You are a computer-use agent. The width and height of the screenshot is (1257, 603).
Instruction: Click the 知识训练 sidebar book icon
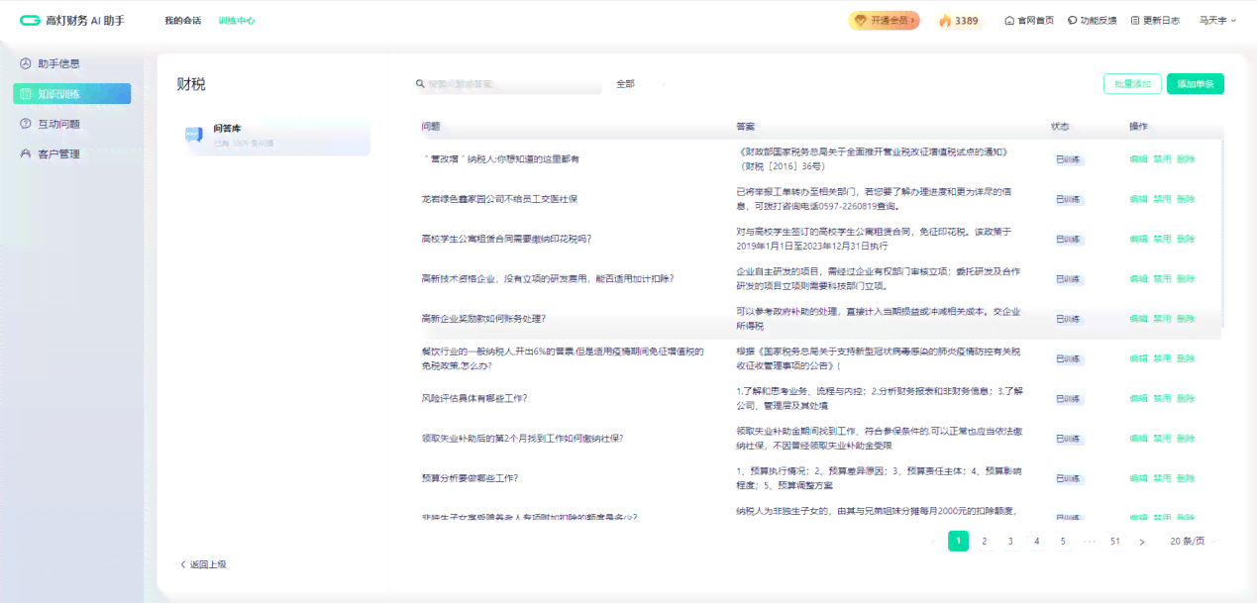(x=26, y=94)
